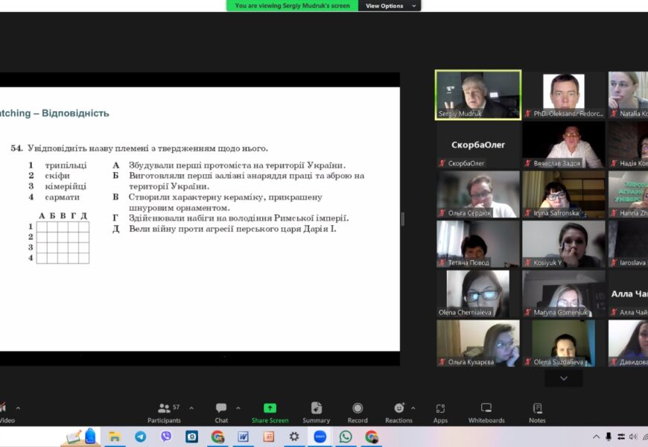648x447 pixels.
Task: Open Zoom Apps
Action: point(440,412)
